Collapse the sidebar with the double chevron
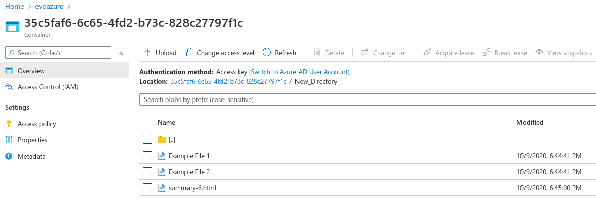 click(121, 53)
